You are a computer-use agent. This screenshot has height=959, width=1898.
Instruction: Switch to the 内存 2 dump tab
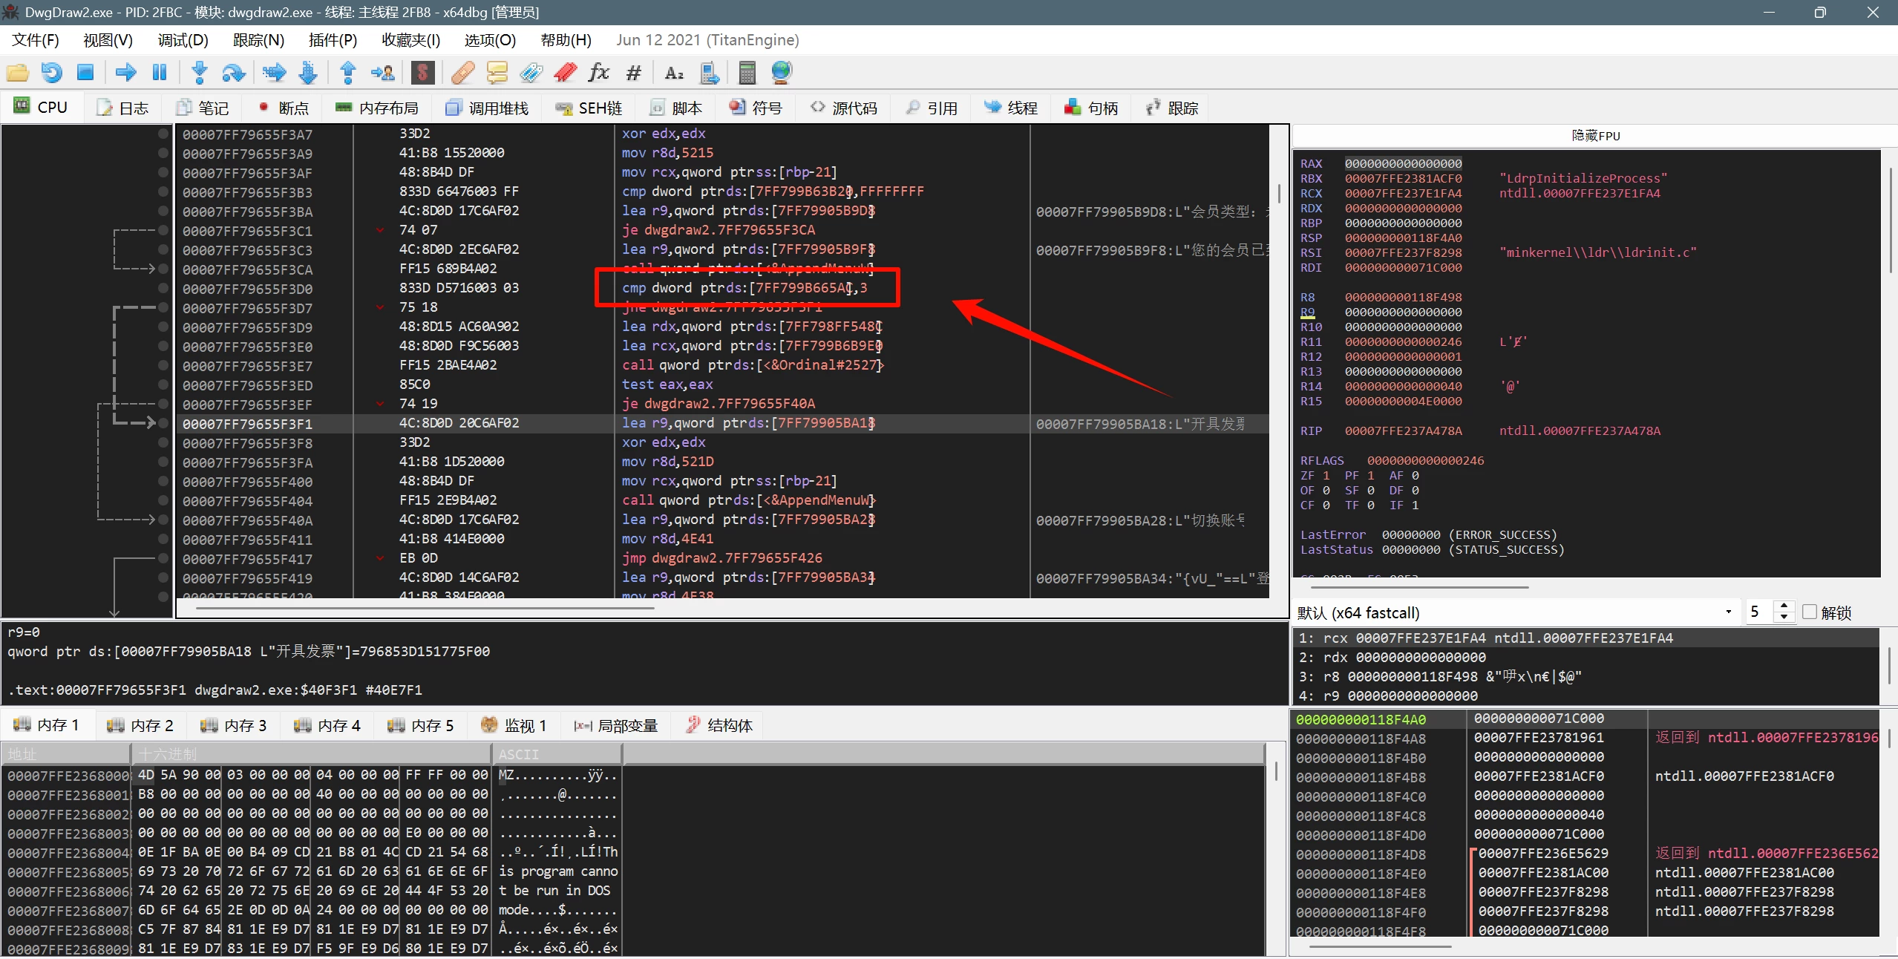point(140,725)
